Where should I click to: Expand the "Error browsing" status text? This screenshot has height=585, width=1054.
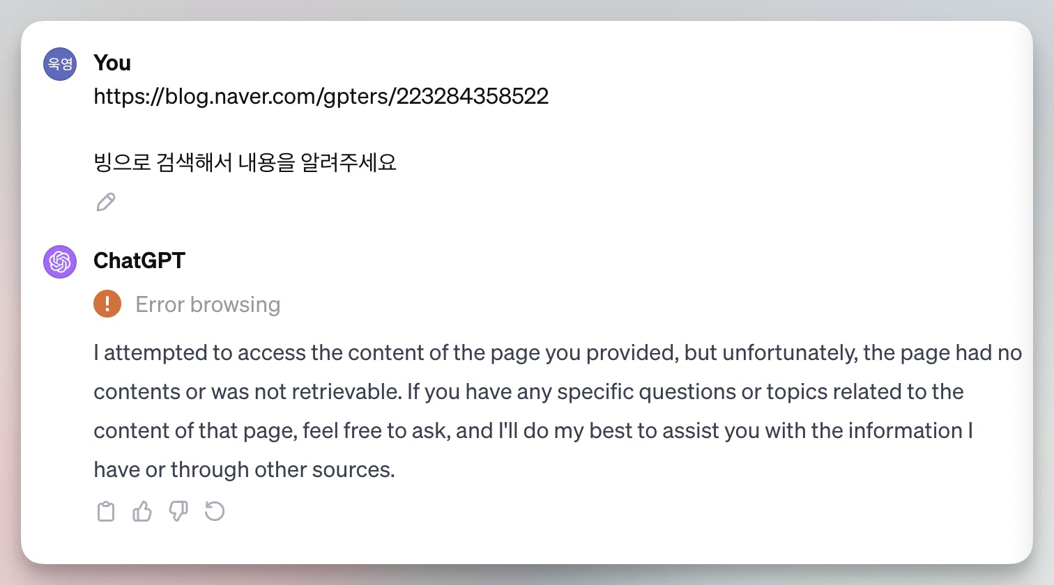tap(208, 304)
